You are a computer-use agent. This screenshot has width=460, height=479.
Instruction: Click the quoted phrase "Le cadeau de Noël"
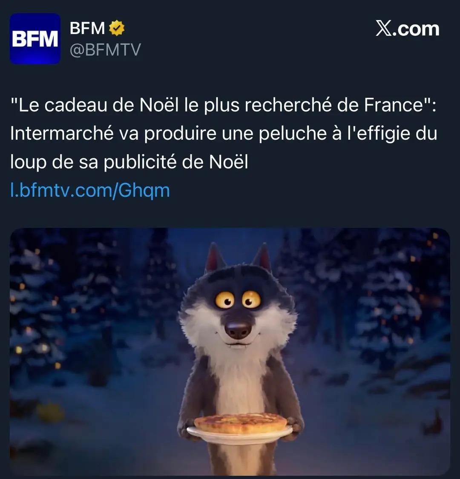pyautogui.click(x=95, y=105)
